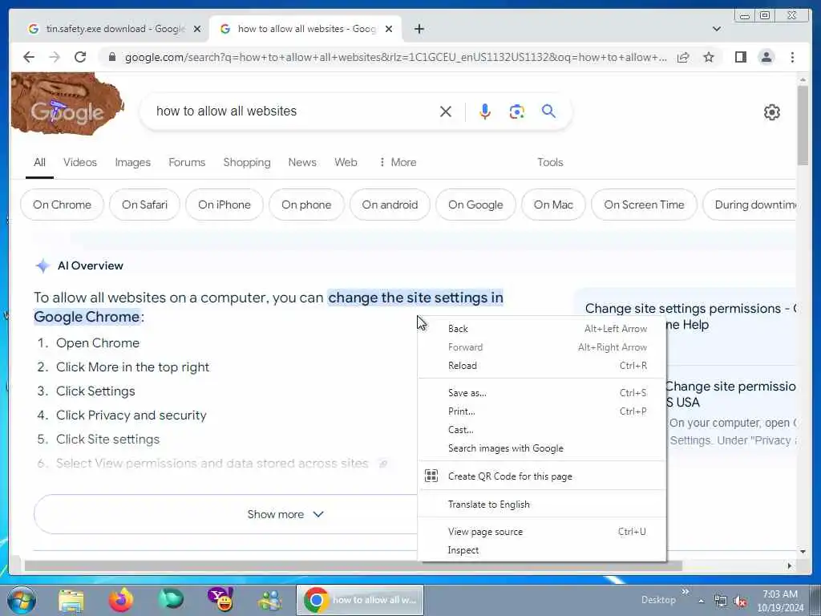The image size is (821, 616).
Task: Filter by the 'On Chrome' chip
Action: [62, 205]
